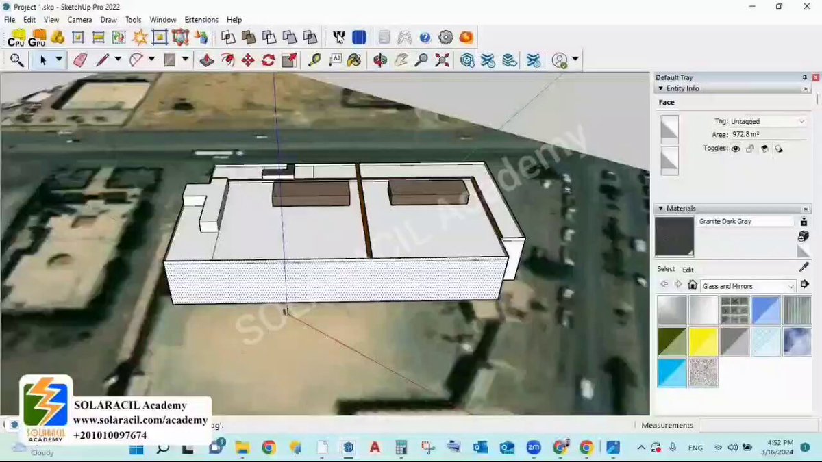The image size is (822, 462).
Task: Choose the Paint Bucket tool
Action: (354, 60)
